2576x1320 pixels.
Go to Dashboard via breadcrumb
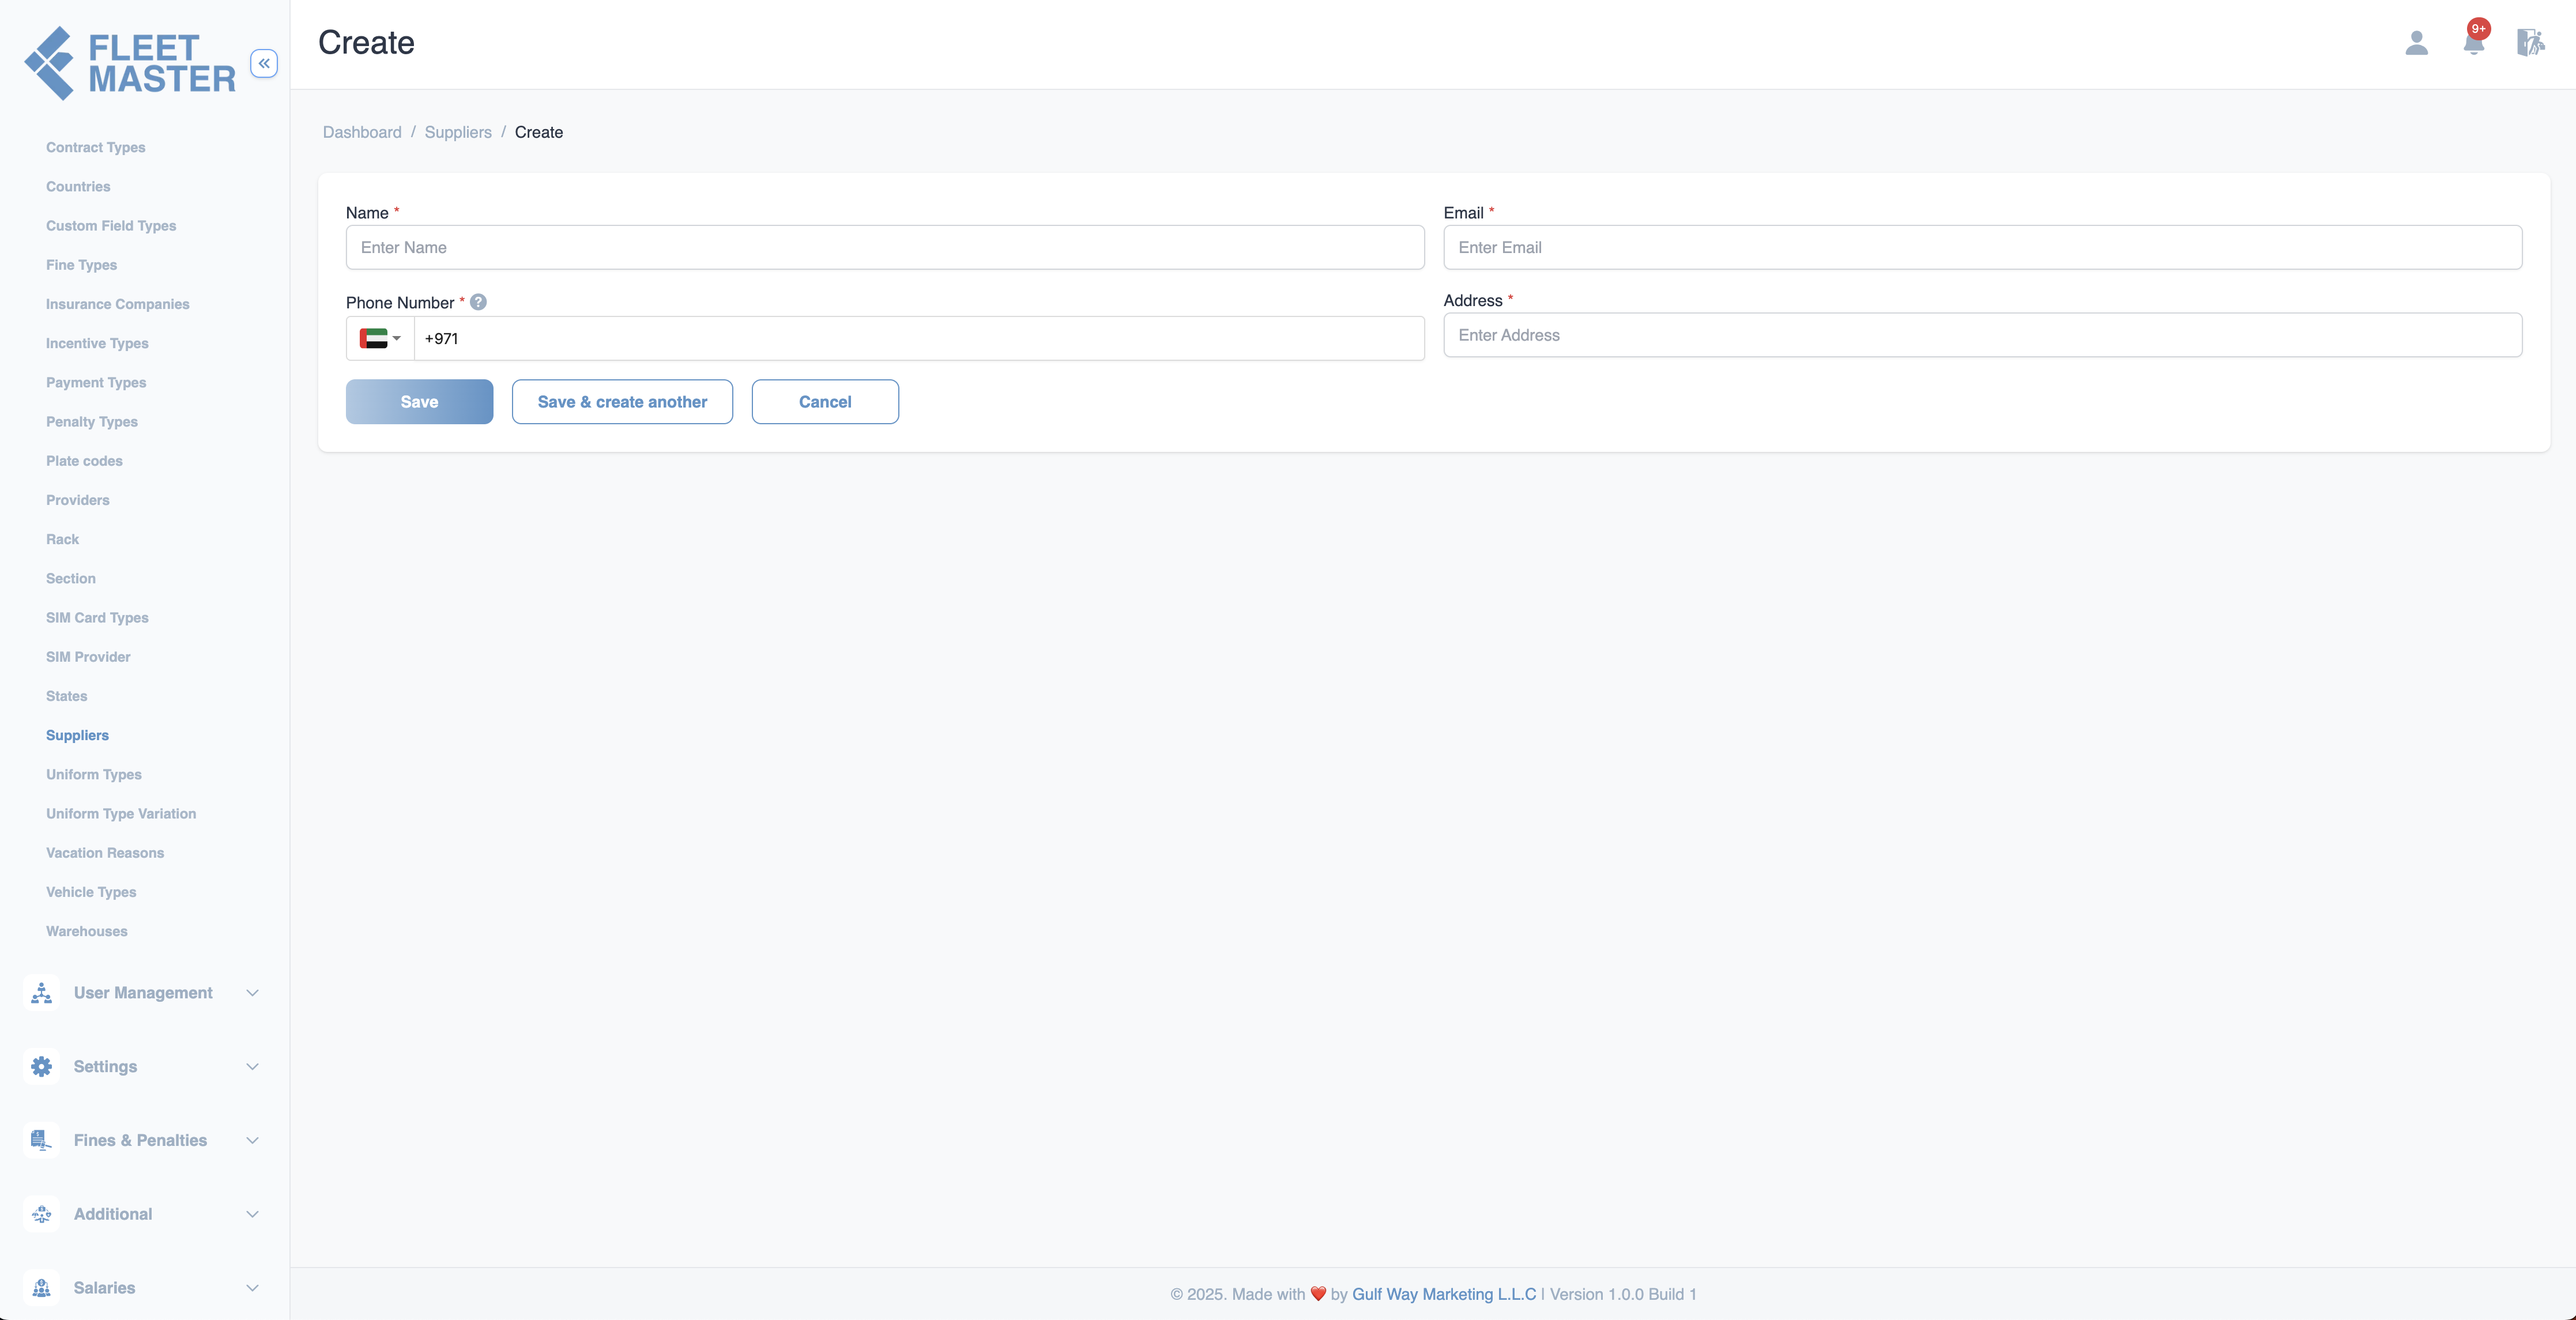point(362,132)
